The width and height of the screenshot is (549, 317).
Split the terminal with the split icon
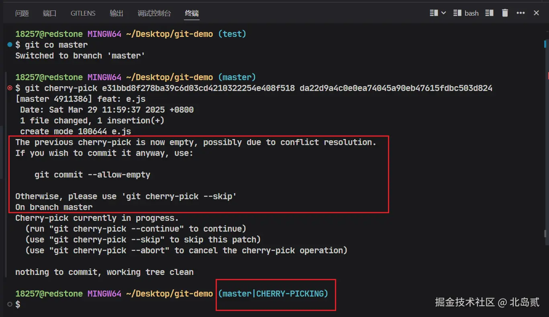(x=489, y=13)
